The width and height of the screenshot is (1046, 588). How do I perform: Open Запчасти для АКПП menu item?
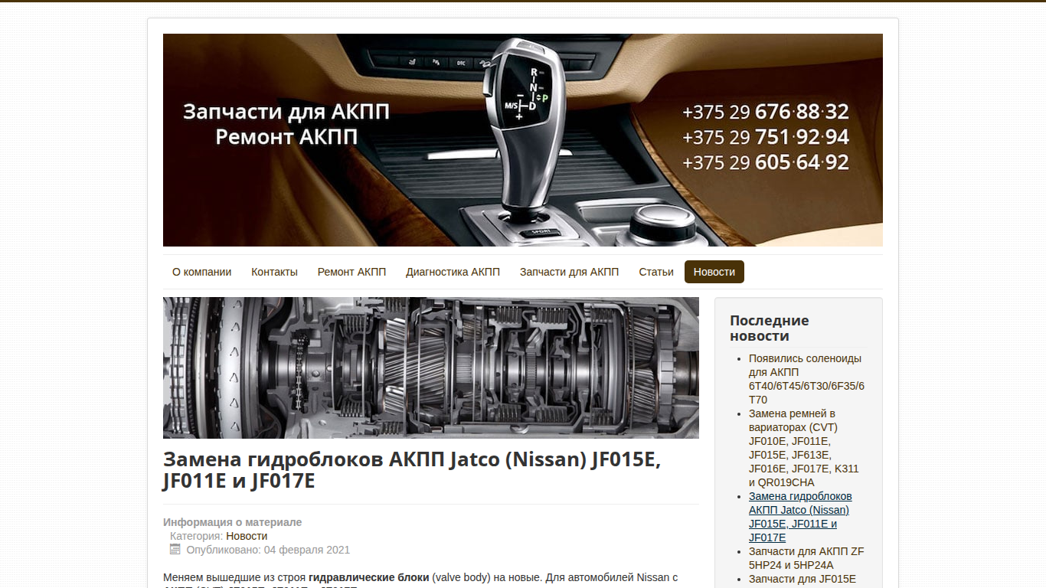tap(569, 272)
